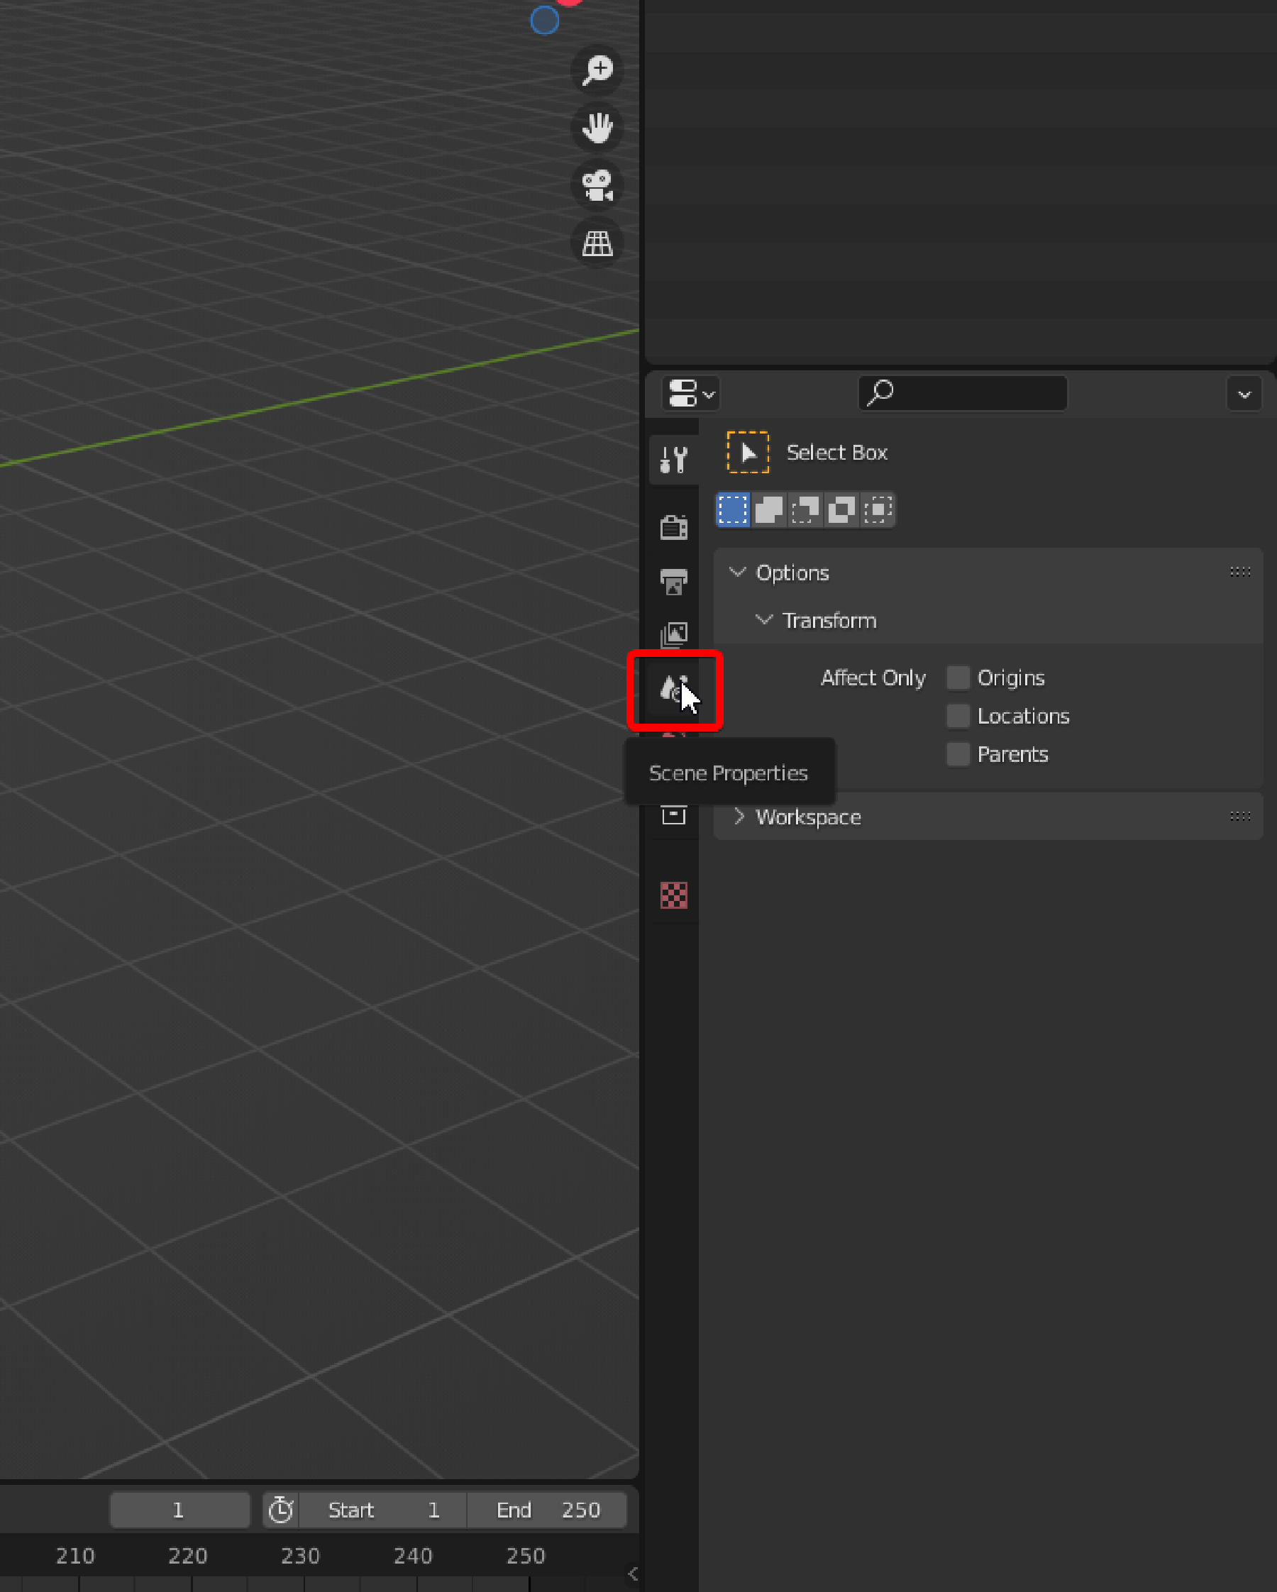Click the timeline sidebar toggle arrow
Screen dimensions: 1277x1592
(x=633, y=1574)
